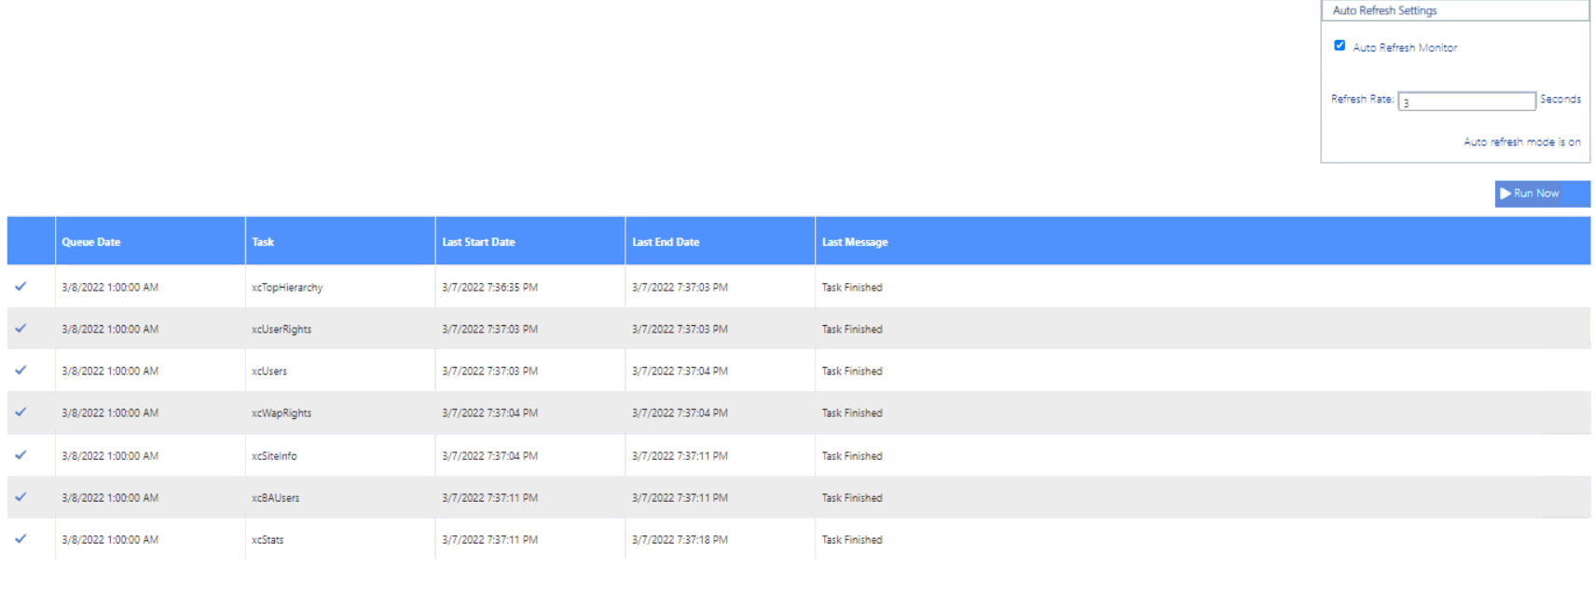
Task: Click the Last Message column header
Action: pos(855,242)
